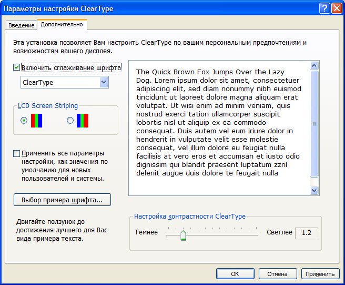Viewport: 345px width, 285px height.
Task: Close the ClearType settings dialog
Action: coord(337,8)
